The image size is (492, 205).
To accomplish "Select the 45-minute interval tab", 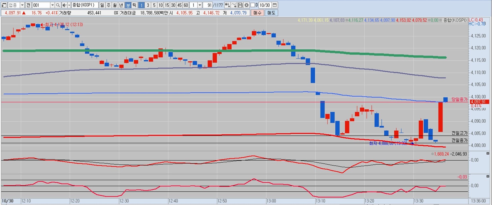I will (180, 5).
